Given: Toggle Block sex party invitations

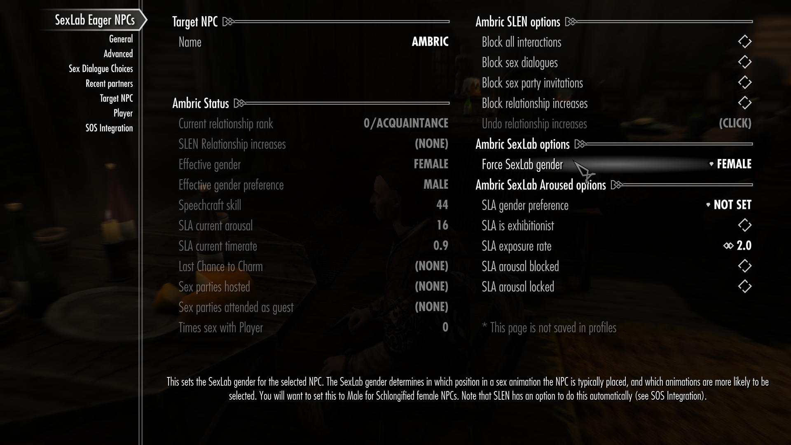Looking at the screenshot, I should coord(744,82).
